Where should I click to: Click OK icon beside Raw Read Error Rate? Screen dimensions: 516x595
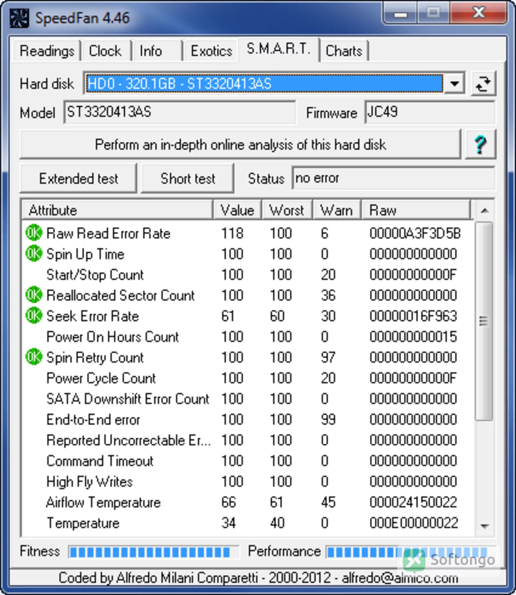click(34, 233)
